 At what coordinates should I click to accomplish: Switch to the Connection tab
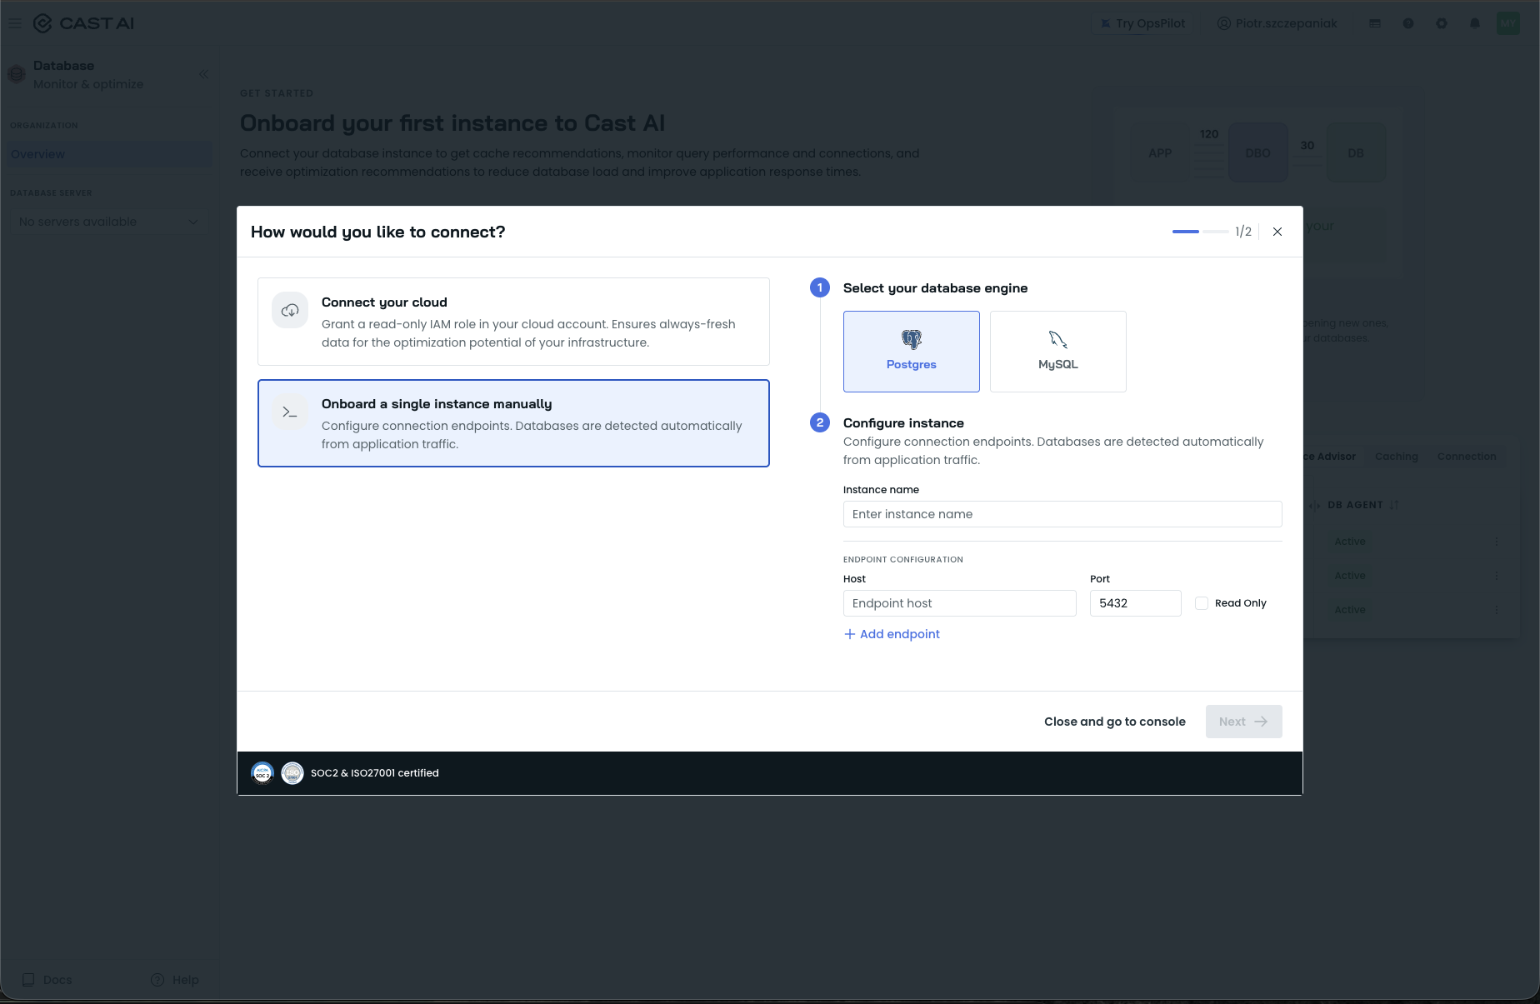pyautogui.click(x=1467, y=457)
